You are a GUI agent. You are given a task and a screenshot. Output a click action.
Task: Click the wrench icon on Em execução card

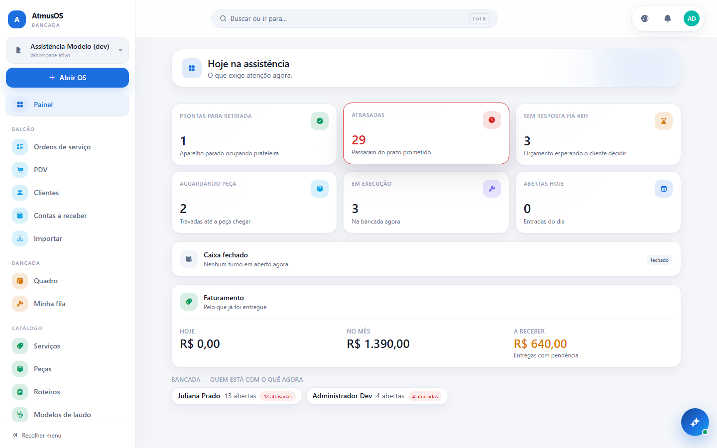[x=492, y=189]
